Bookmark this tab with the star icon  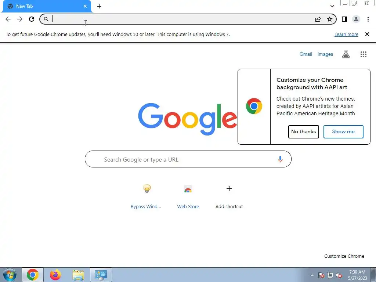[x=330, y=19]
